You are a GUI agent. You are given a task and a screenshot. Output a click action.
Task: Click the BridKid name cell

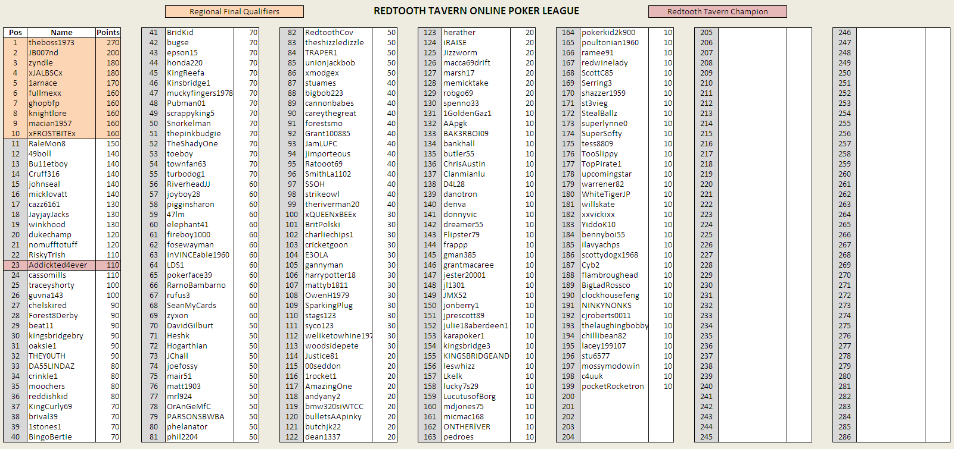point(200,33)
